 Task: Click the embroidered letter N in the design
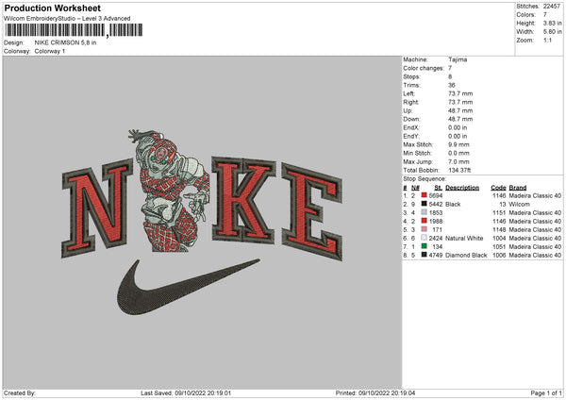97,208
